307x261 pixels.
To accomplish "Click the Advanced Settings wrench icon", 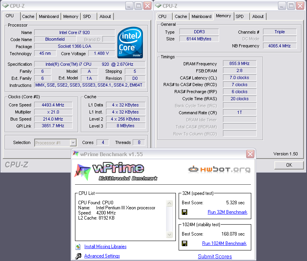I will [x=78, y=256].
